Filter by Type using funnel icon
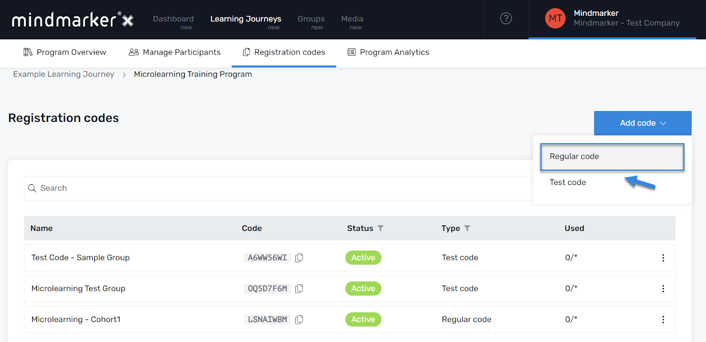The width and height of the screenshot is (706, 342). point(467,228)
